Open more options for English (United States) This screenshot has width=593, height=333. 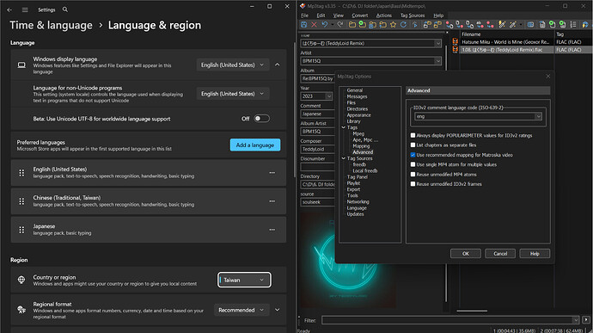272,173
